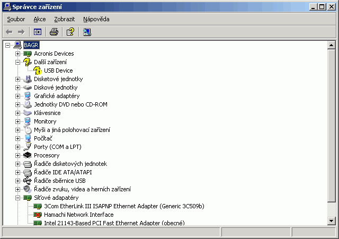This screenshot has height=239, width=339.
Task: Click the Další zařízení question mark icon
Action: click(28, 62)
